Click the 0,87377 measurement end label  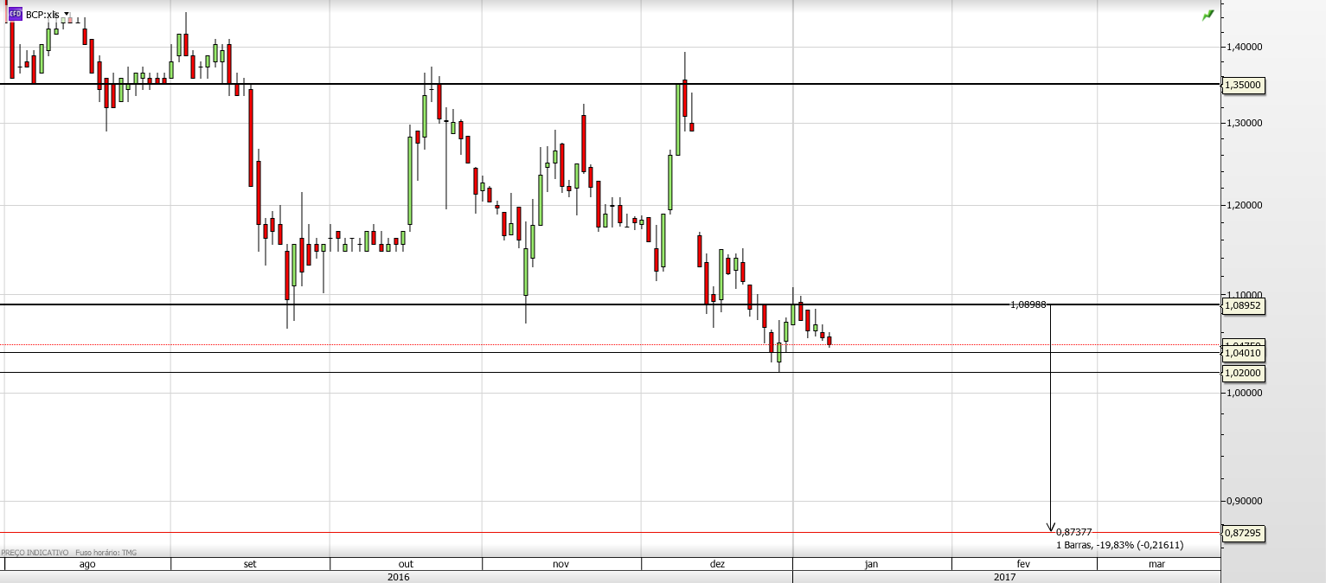coord(1073,532)
